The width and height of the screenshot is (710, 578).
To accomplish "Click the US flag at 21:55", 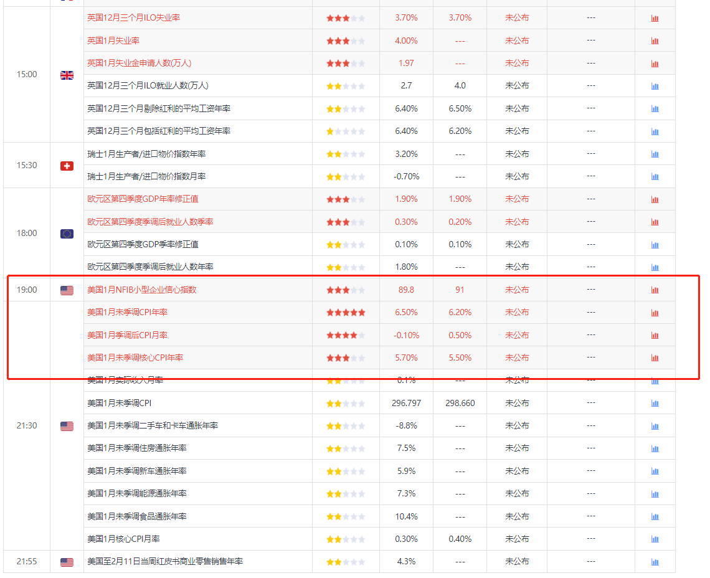I will 67,562.
